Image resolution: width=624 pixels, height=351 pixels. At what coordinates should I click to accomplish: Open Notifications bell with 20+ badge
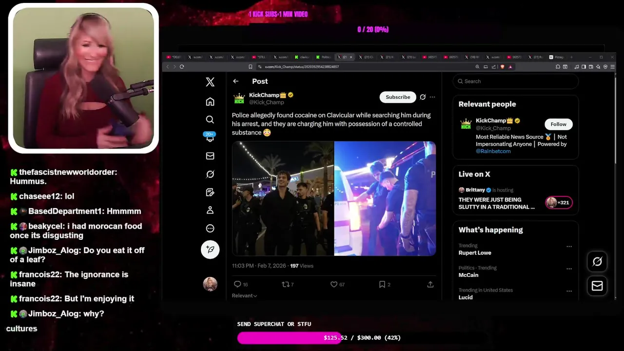point(210,137)
